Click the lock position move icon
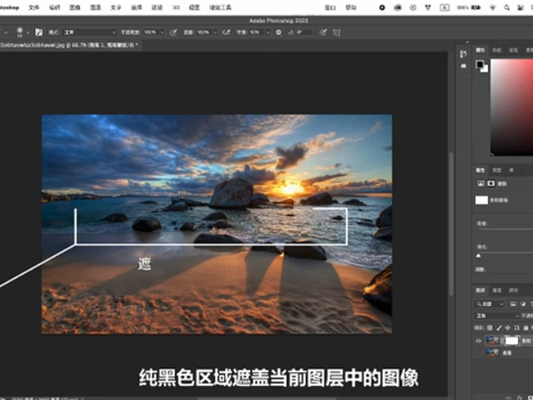 tap(508, 327)
